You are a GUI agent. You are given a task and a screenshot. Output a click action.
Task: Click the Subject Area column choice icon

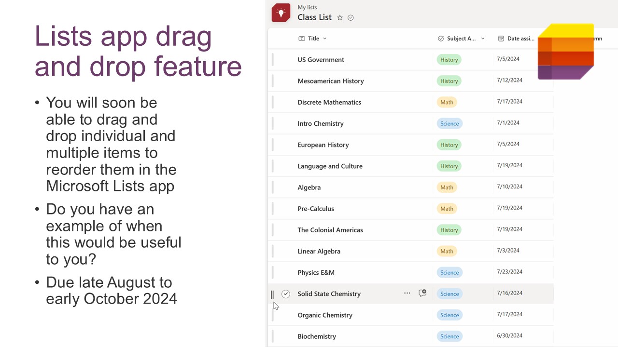pyautogui.click(x=441, y=39)
